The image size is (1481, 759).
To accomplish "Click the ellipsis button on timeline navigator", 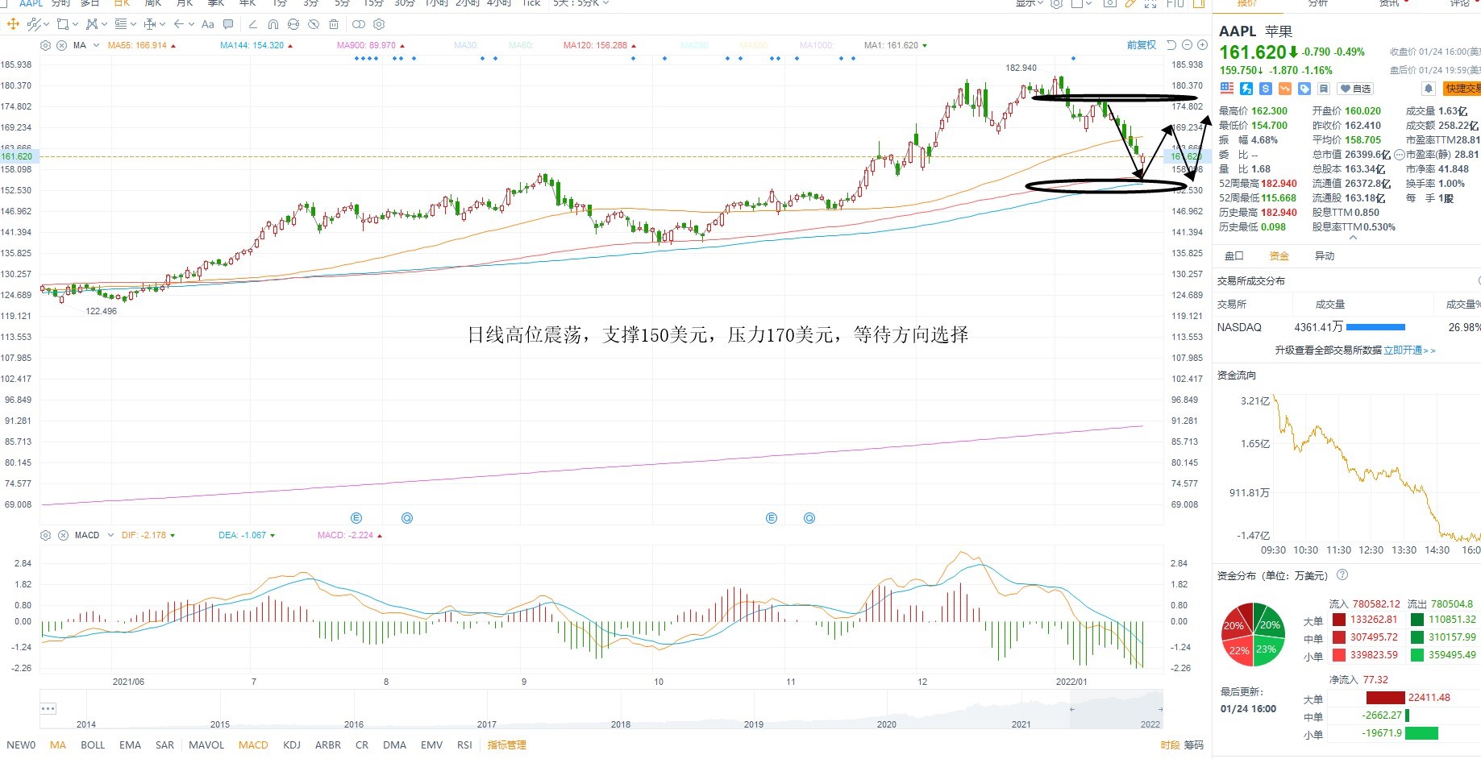I will pyautogui.click(x=48, y=709).
